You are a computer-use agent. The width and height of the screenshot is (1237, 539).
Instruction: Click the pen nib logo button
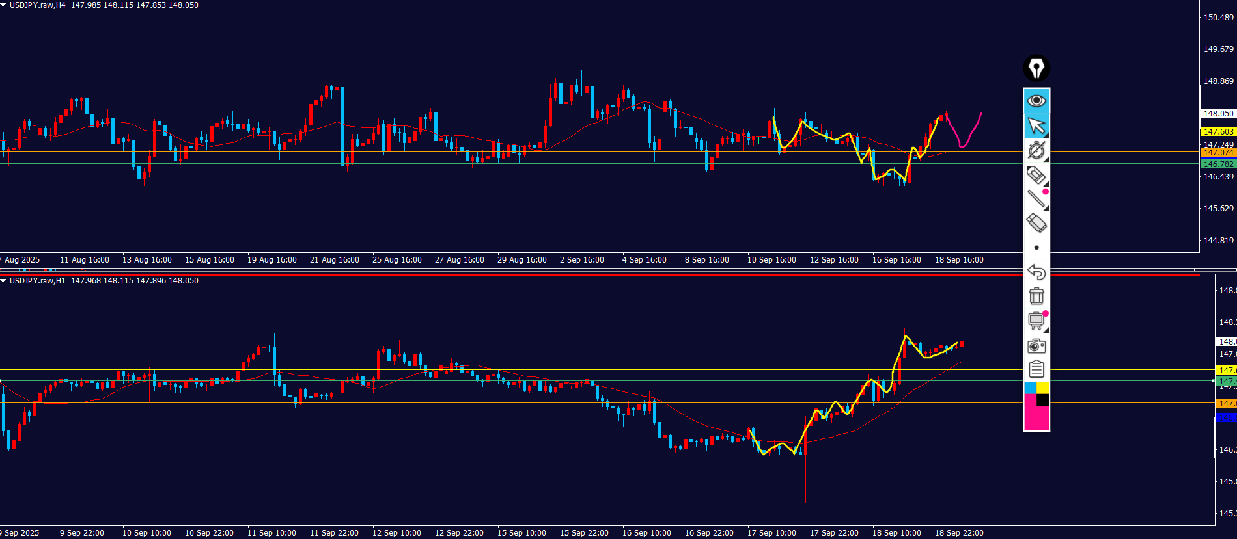(x=1036, y=68)
